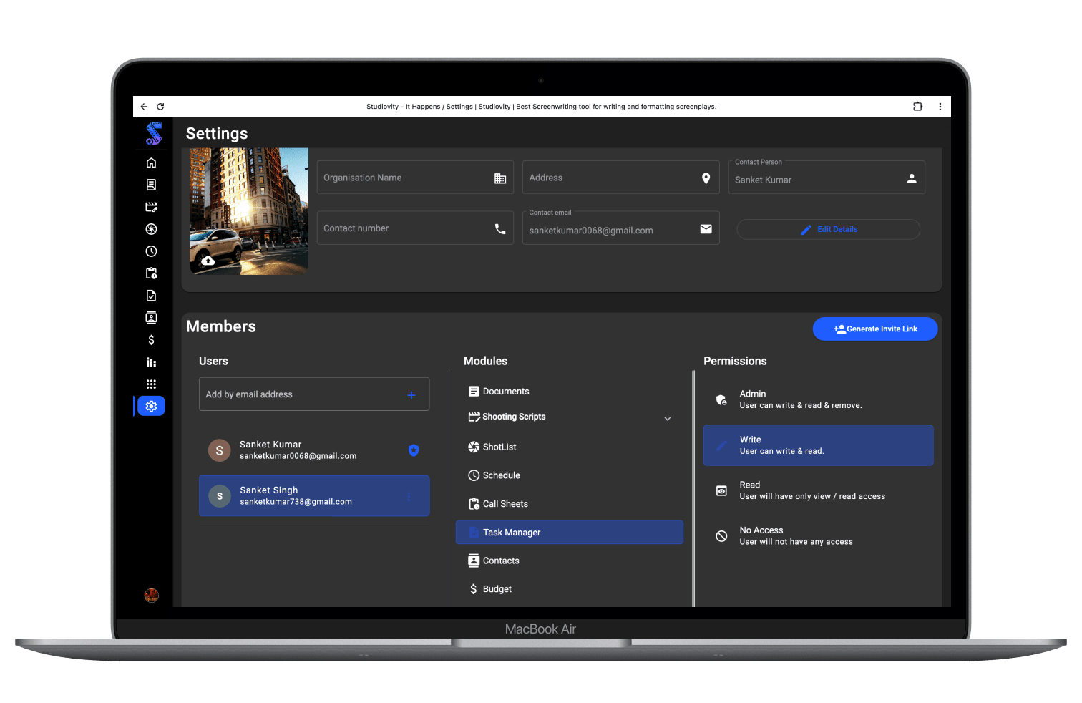The width and height of the screenshot is (1082, 703).
Task: Open the Shooting Scripts clapperboard sidebar icon
Action: 151,207
